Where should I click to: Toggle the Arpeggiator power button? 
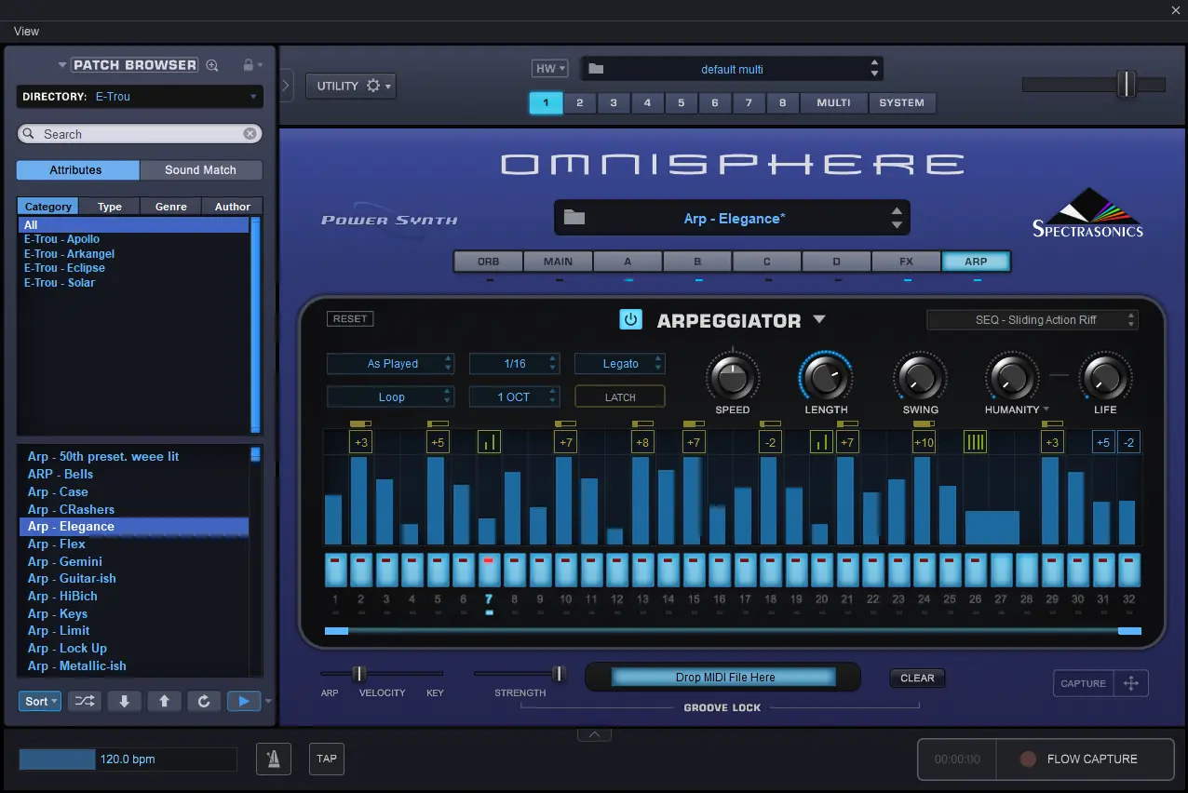coord(631,319)
